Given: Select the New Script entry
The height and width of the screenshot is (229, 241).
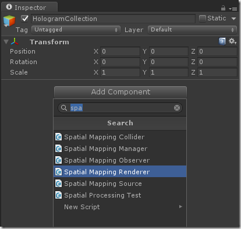Looking at the screenshot, I should [x=120, y=207].
